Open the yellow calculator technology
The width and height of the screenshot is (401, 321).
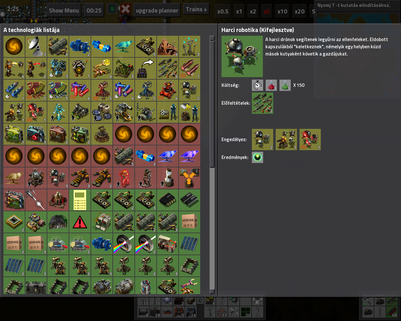pos(80,200)
